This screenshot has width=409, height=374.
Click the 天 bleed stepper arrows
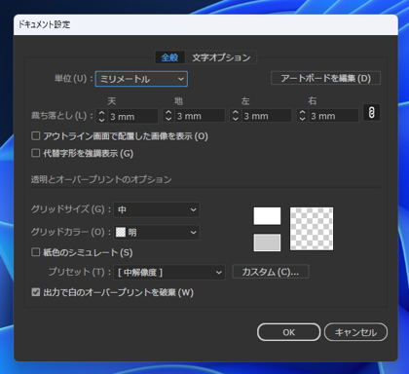click(x=101, y=116)
